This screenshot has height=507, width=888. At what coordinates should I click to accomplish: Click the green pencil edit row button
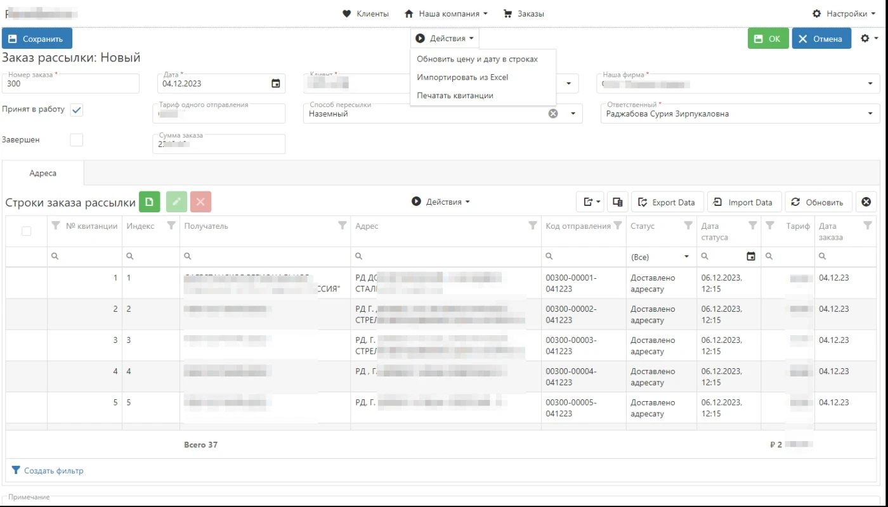tap(177, 202)
